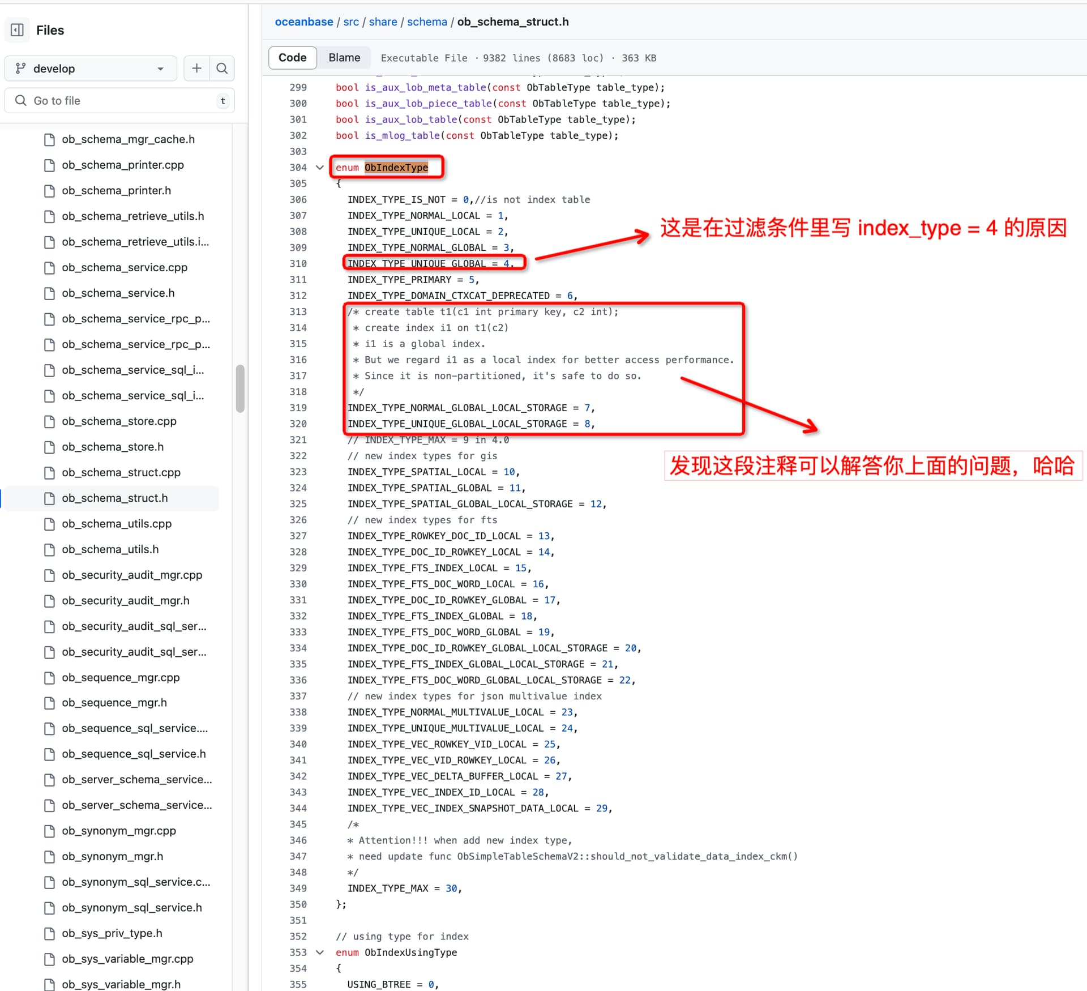The height and width of the screenshot is (991, 1087).
Task: Click file icon next to ob_schema_store.cpp
Action: [50, 421]
